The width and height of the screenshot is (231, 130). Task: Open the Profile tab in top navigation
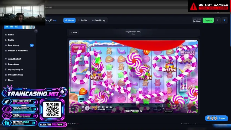point(82,20)
